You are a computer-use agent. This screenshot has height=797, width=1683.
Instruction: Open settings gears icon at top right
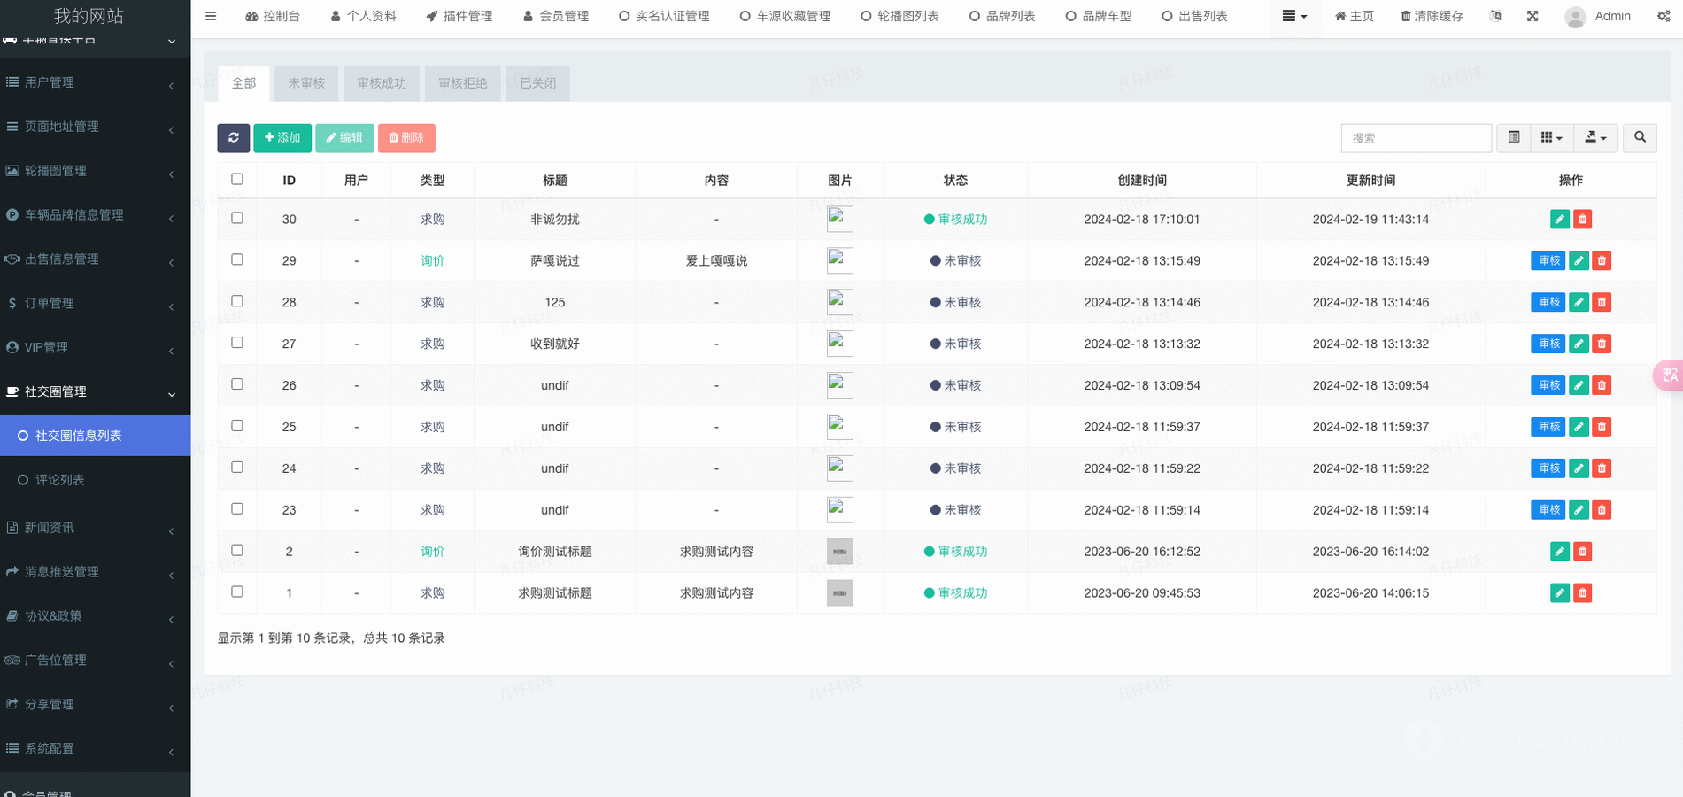click(x=1664, y=16)
